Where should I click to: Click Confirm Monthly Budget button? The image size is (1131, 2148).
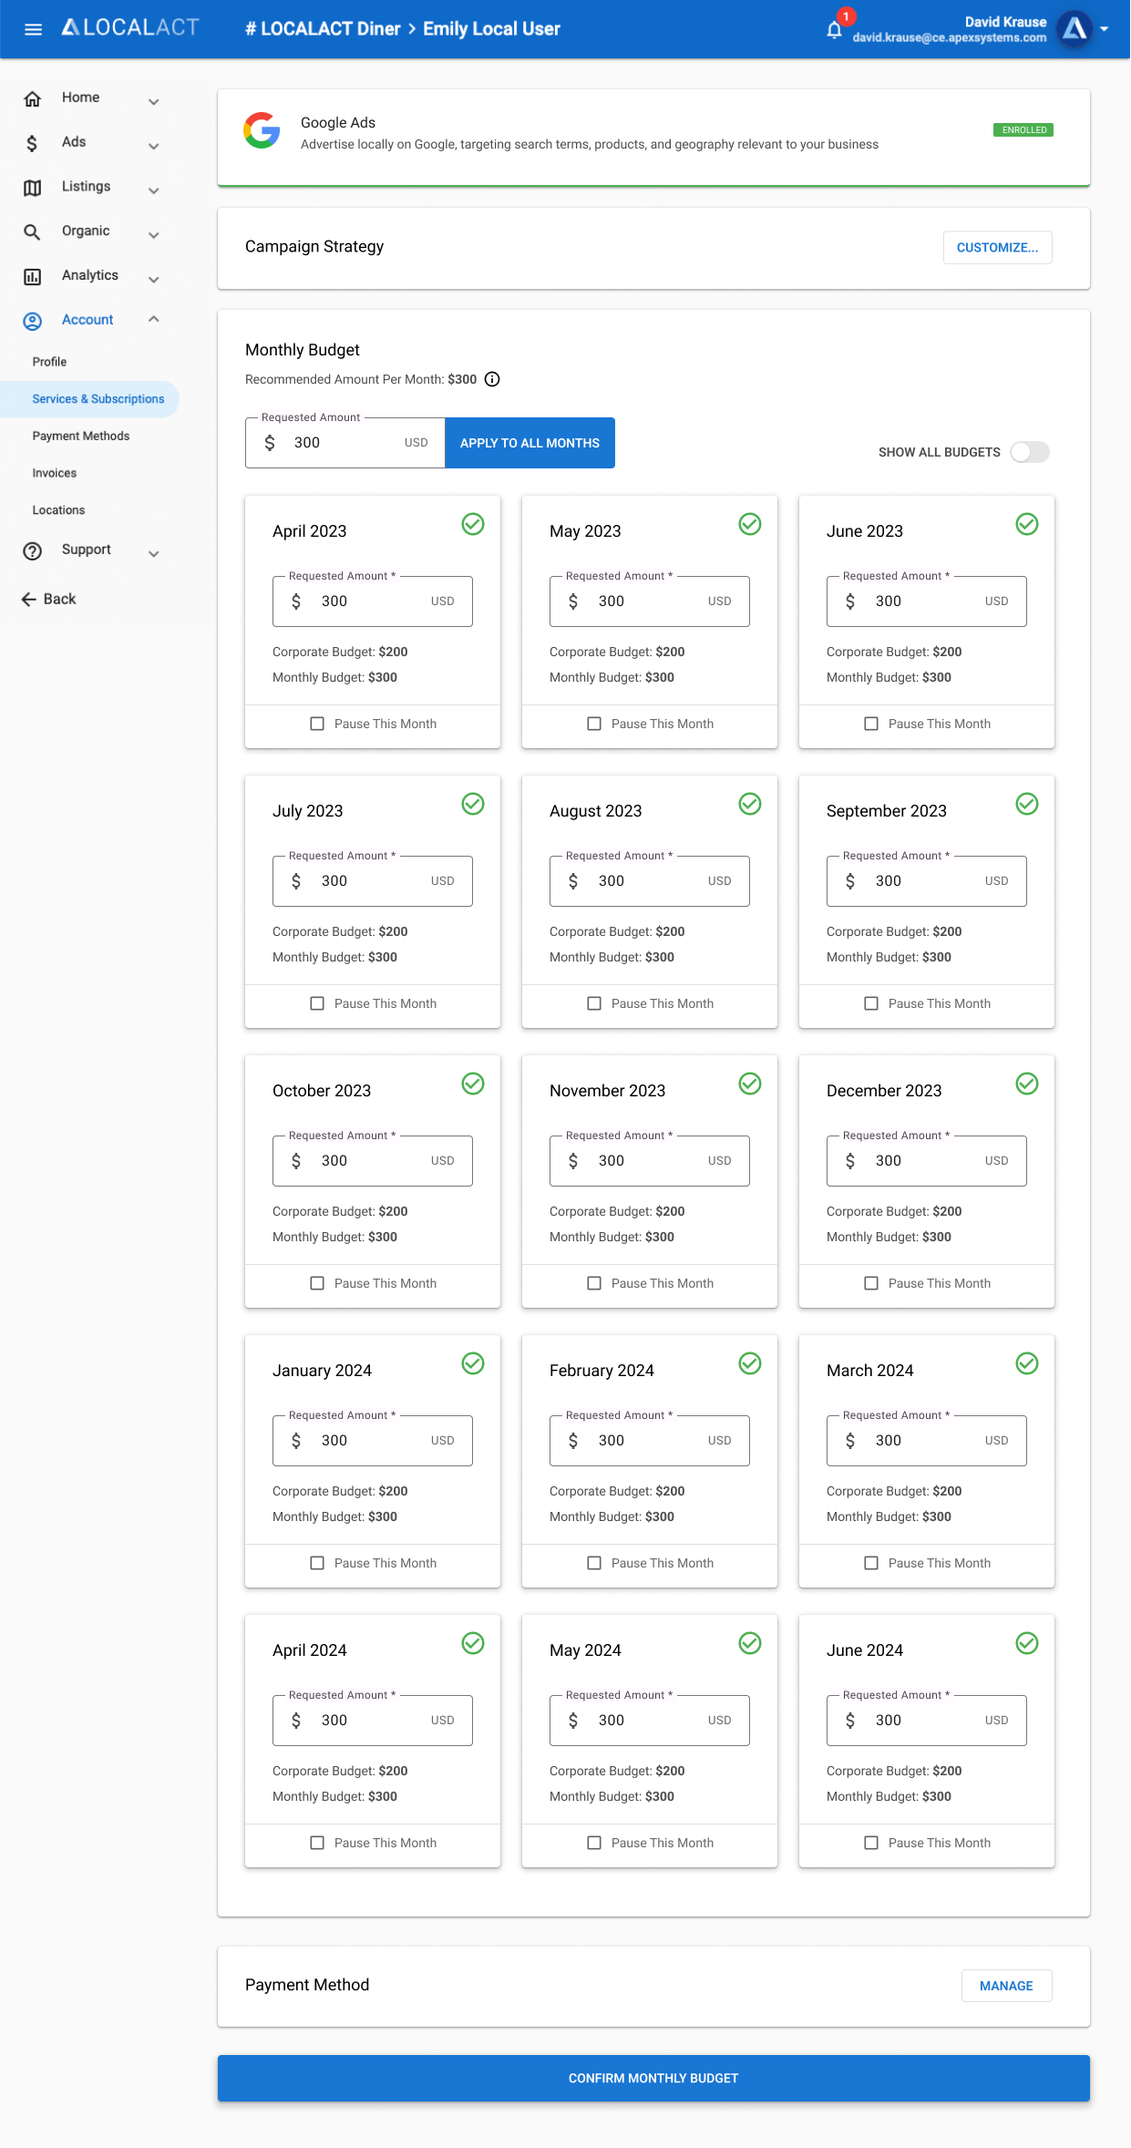pyautogui.click(x=653, y=2078)
